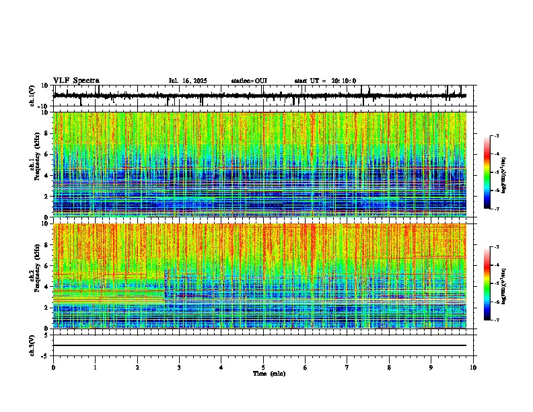Click time axis tick label "9"
The width and height of the screenshot is (533, 412).
[x=431, y=368]
